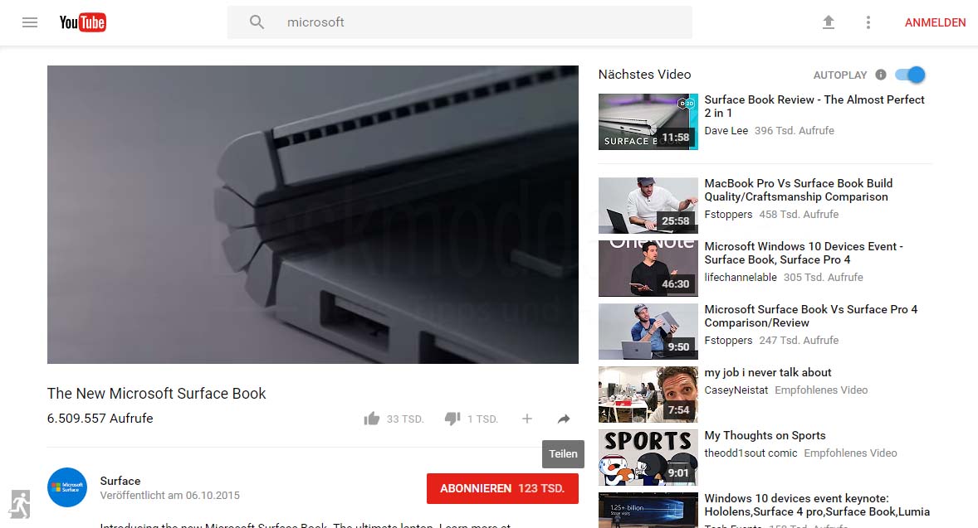This screenshot has height=528, width=978.
Task: Like the video with thumbs up
Action: coord(372,419)
